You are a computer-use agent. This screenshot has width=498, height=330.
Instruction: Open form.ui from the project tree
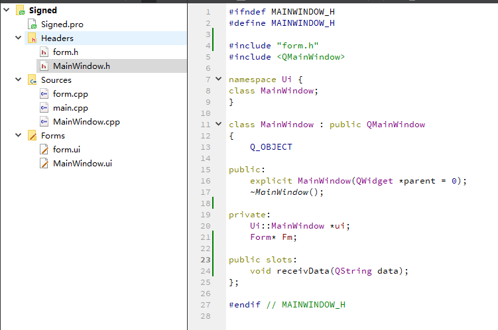[x=66, y=150]
